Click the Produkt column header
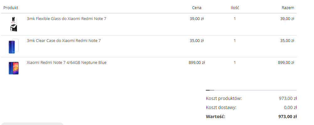Image resolution: width=314 pixels, height=125 pixels. (x=11, y=8)
